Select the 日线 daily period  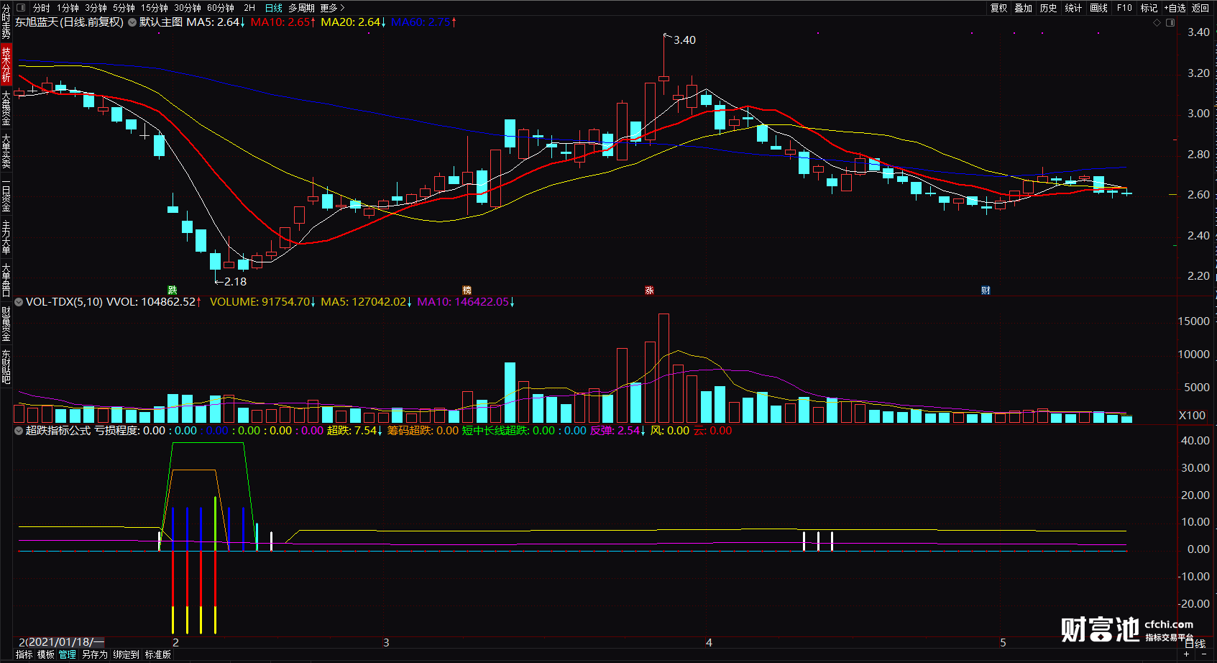click(x=274, y=8)
